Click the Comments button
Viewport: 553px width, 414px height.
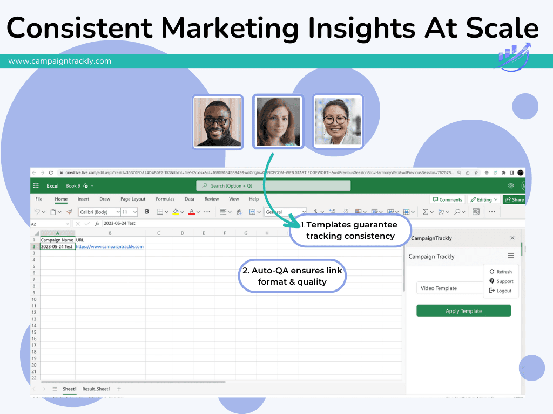coord(448,199)
